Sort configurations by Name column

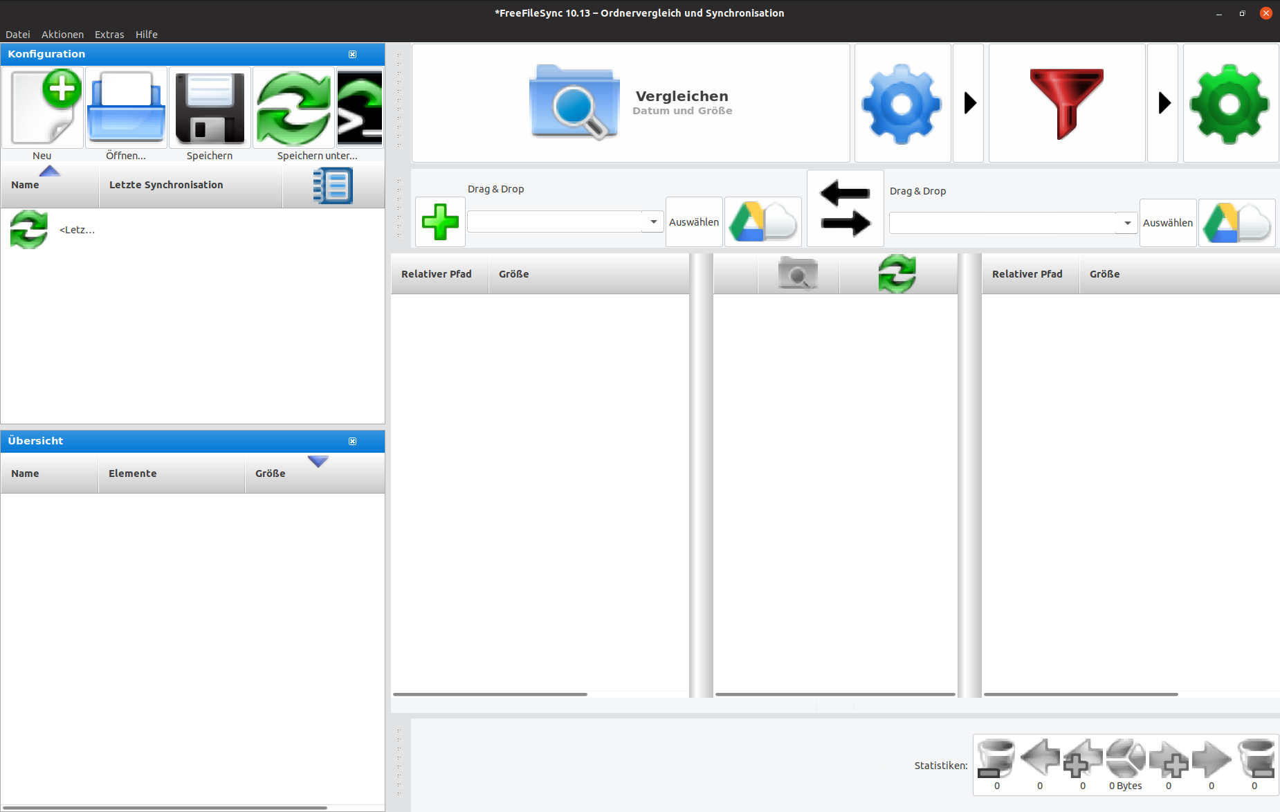[50, 185]
